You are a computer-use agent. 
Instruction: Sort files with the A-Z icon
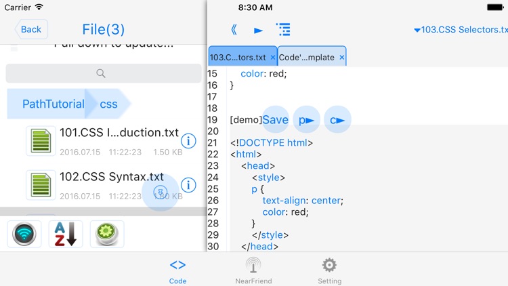(x=66, y=234)
